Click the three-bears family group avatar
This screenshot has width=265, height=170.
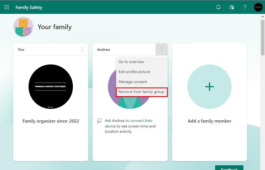point(23,27)
